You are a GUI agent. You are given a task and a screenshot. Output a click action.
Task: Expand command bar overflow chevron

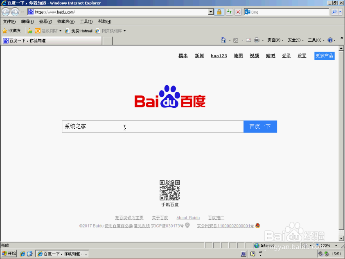(x=342, y=38)
